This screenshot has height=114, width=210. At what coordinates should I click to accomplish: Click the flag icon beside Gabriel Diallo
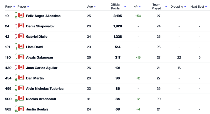click(x=21, y=36)
